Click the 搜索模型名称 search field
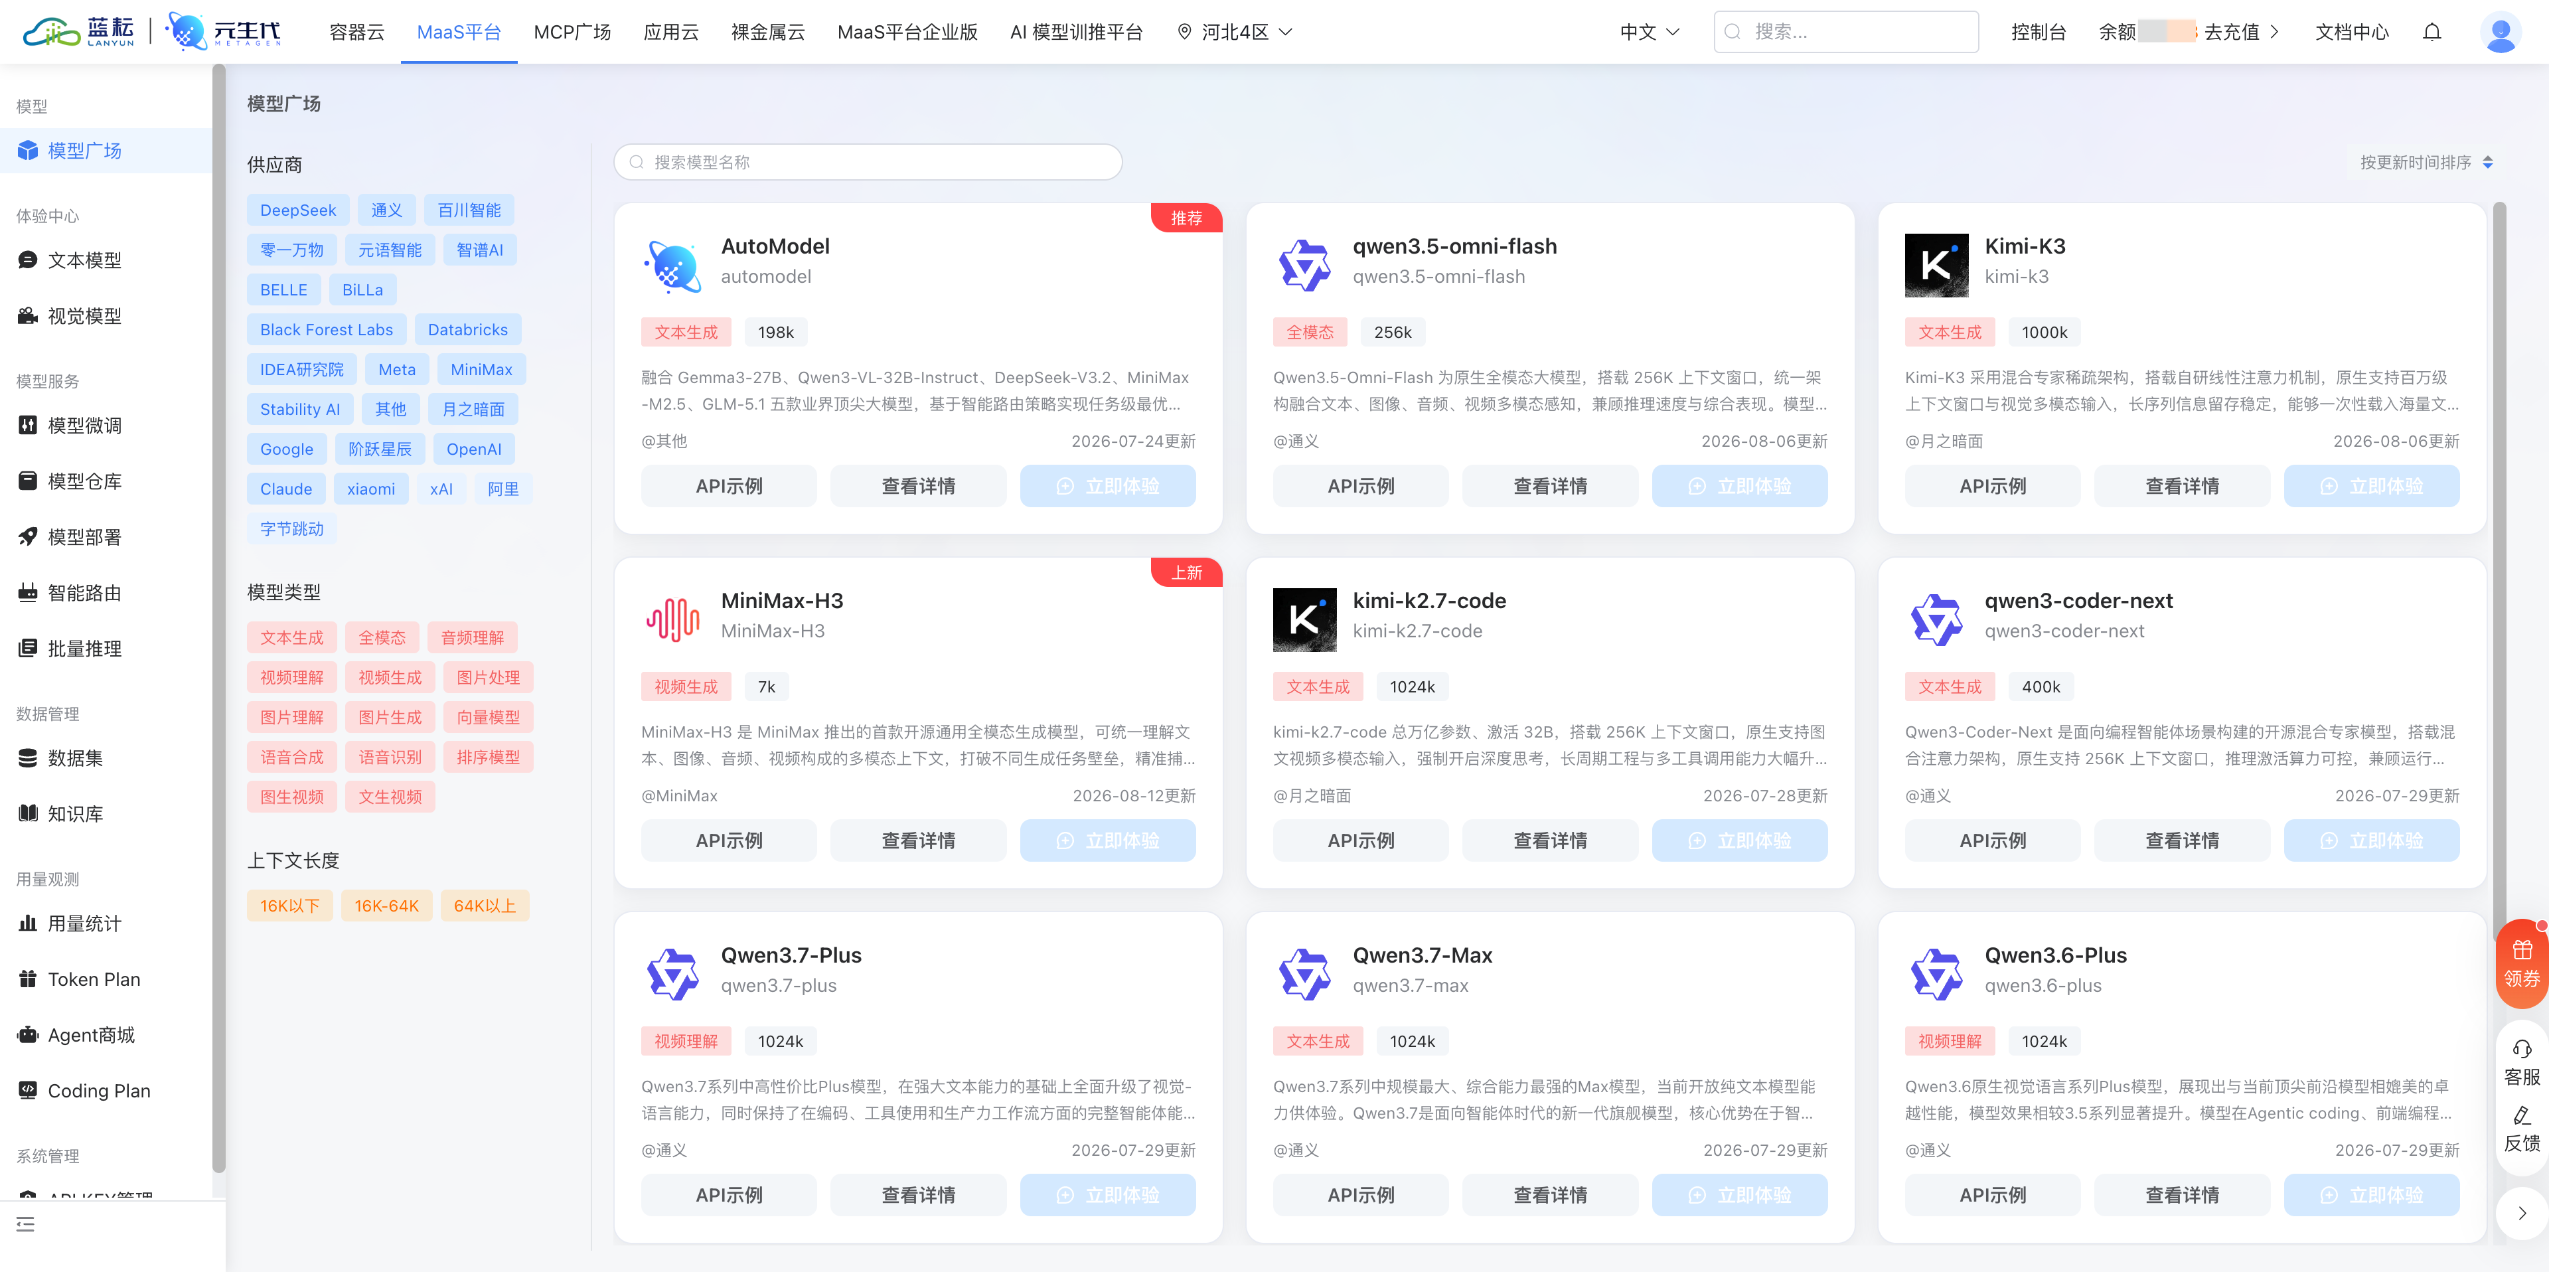The height and width of the screenshot is (1272, 2549). click(868, 163)
